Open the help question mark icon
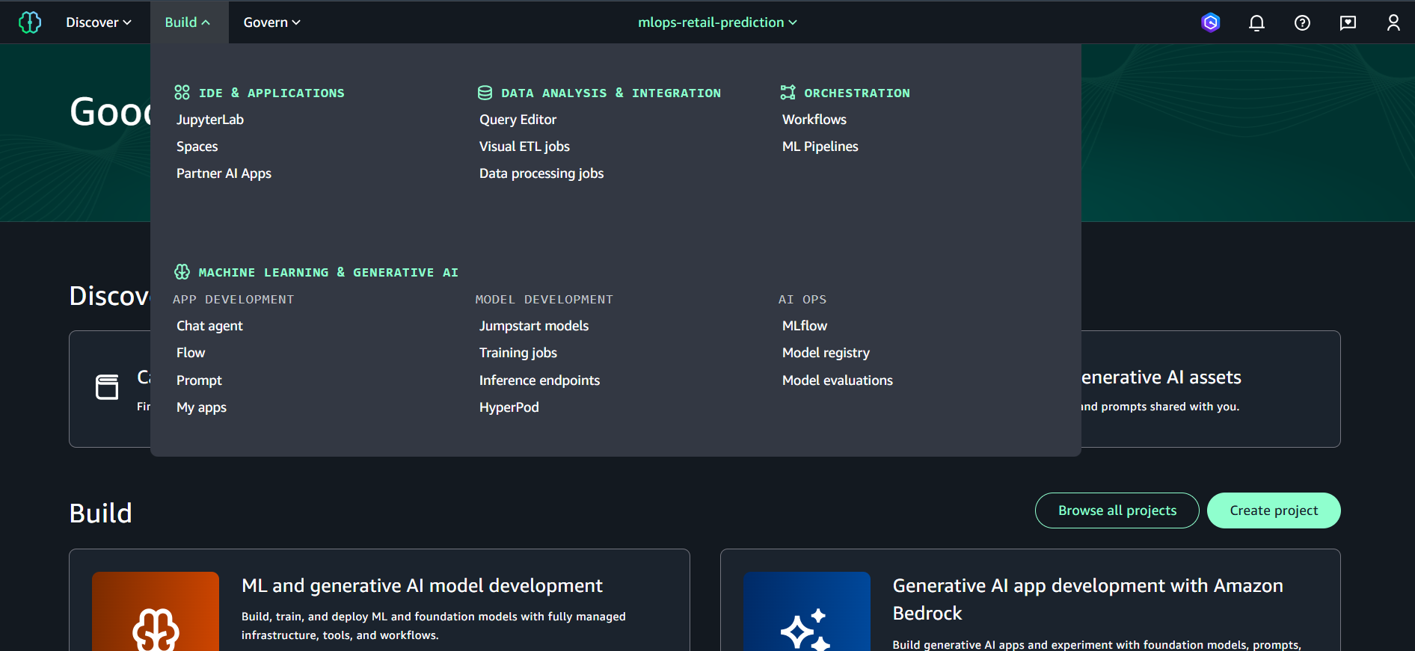 tap(1302, 23)
